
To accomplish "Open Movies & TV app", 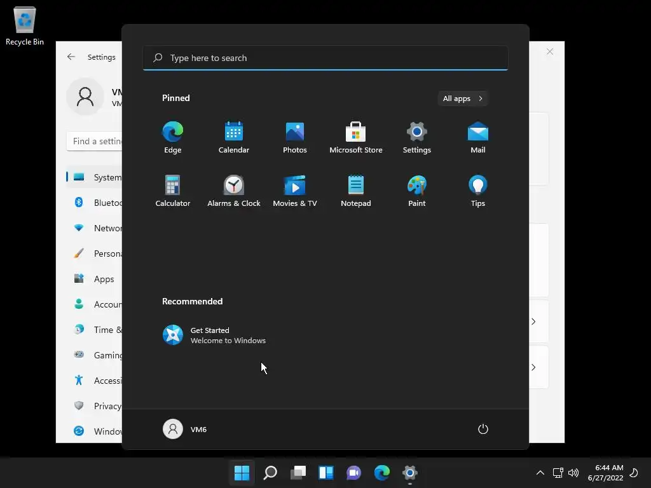I will (x=295, y=191).
